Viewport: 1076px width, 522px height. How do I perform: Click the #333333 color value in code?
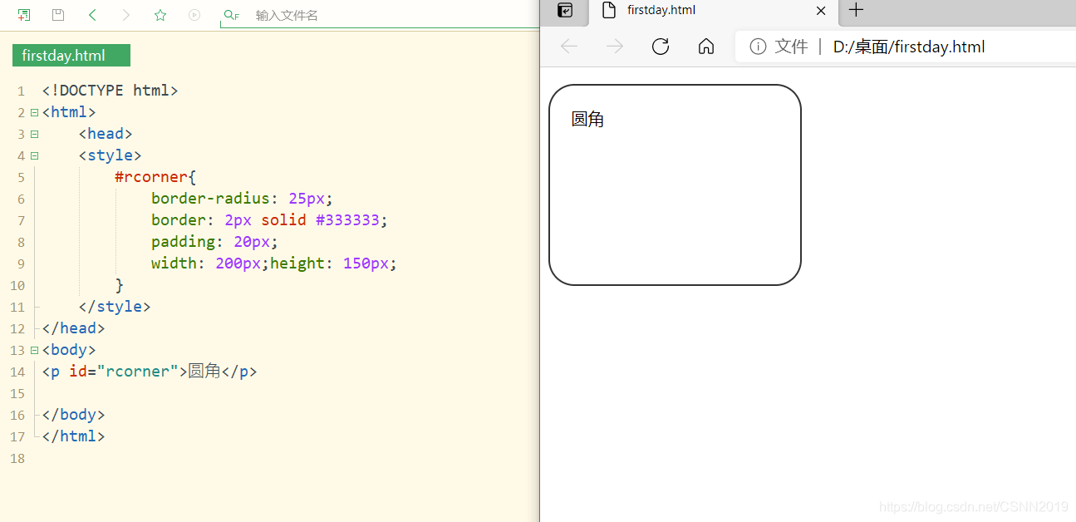coord(347,220)
